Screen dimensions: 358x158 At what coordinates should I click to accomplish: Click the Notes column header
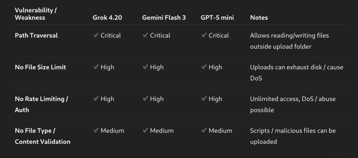(x=259, y=18)
